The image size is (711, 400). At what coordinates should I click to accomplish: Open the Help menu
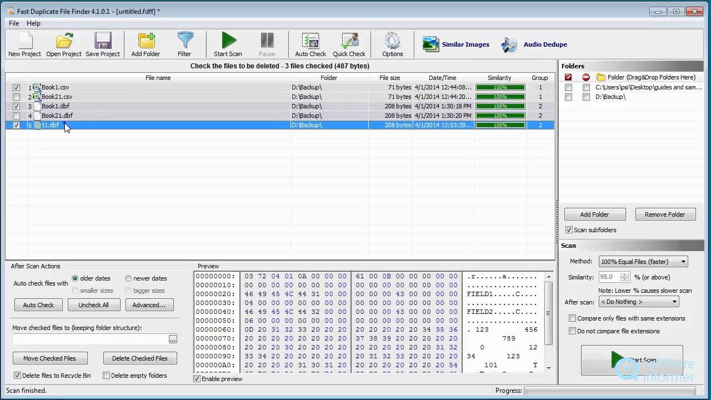pos(33,23)
